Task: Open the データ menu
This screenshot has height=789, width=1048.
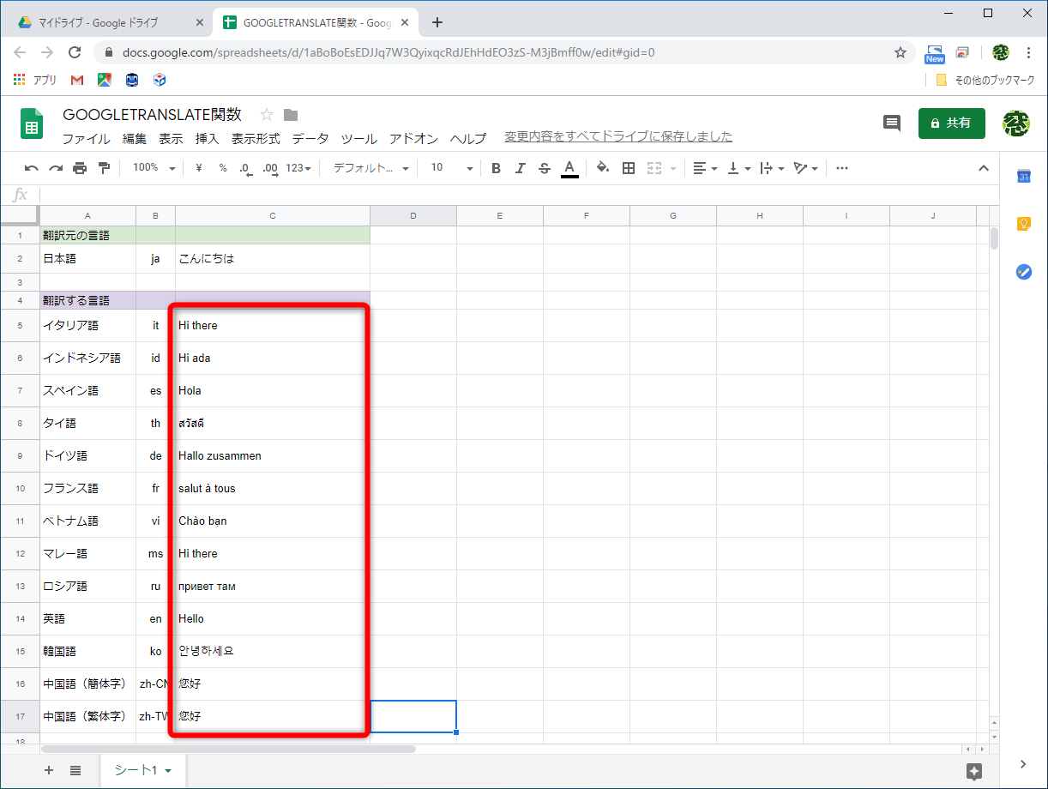Action: tap(310, 138)
